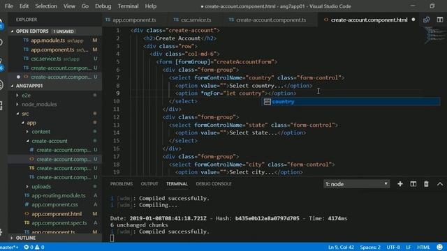
Task: Select the country autocomplete suggestion
Action: [351, 102]
